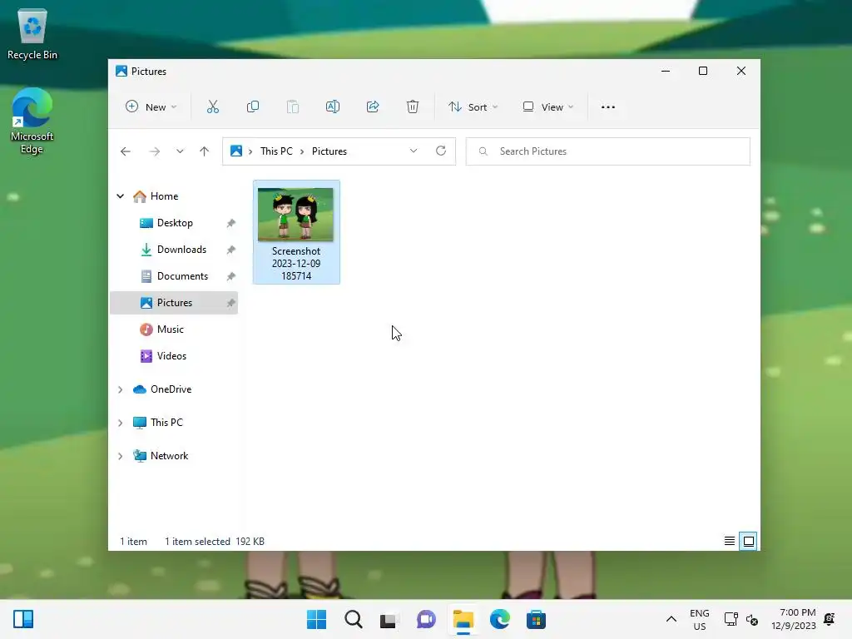The width and height of the screenshot is (852, 639).
Task: Open the notification bell in tray
Action: tap(830, 619)
